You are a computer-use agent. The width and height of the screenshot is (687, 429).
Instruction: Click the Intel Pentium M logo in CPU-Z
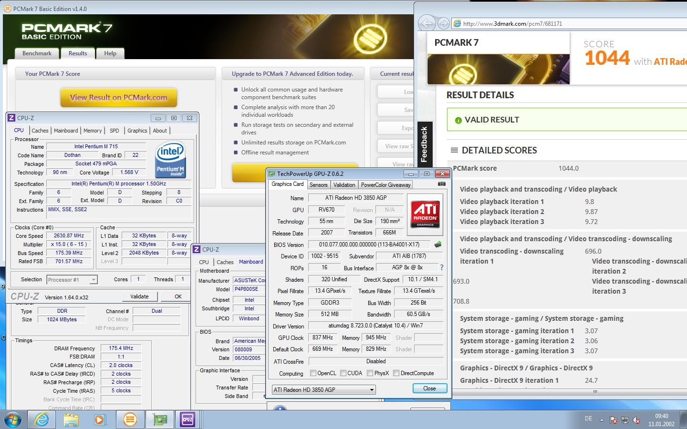click(x=170, y=159)
